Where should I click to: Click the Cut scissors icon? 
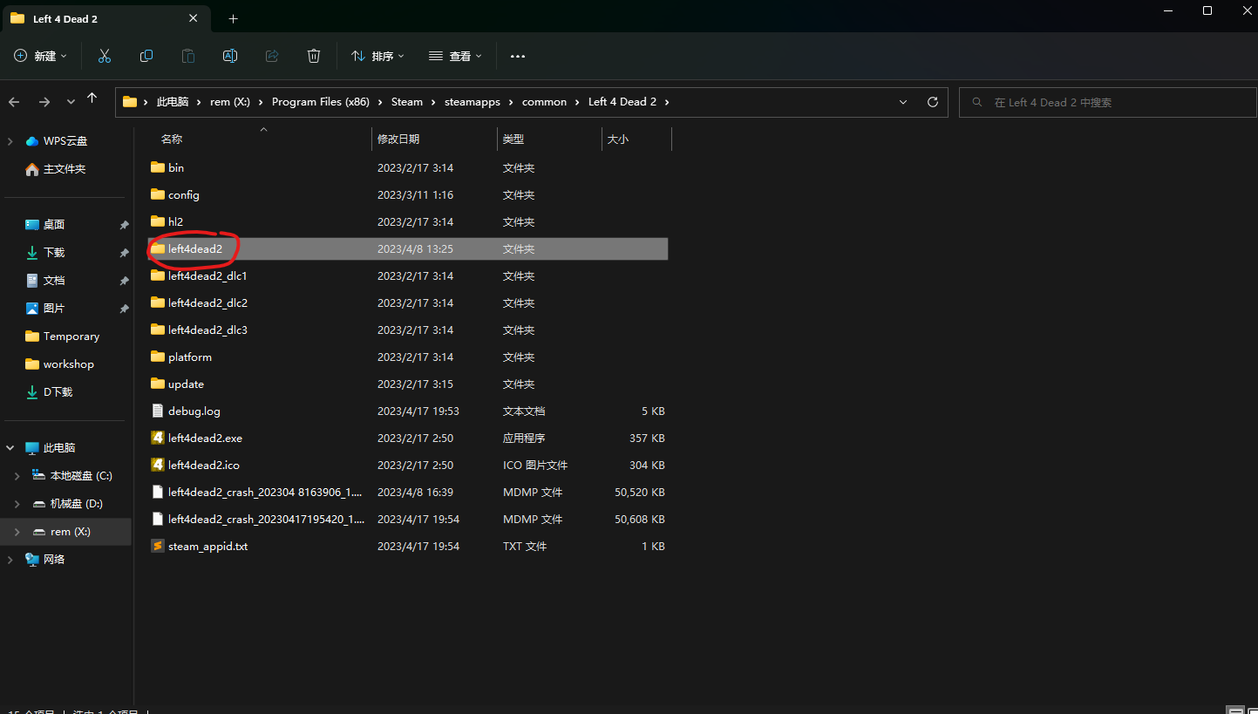coord(105,56)
